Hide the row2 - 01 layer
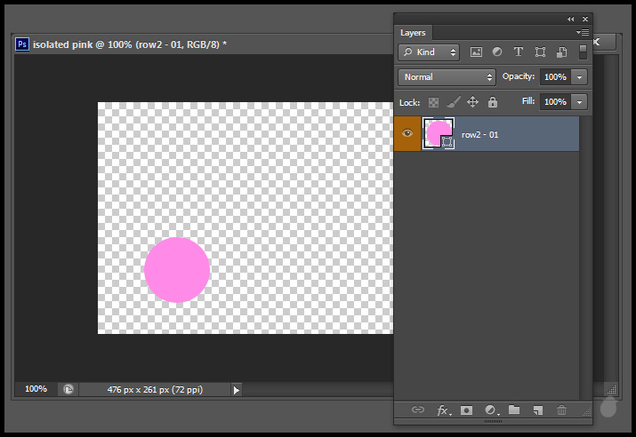The height and width of the screenshot is (437, 636). click(407, 133)
